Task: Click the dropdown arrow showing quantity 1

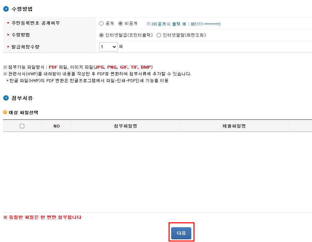Action: (x=113, y=47)
